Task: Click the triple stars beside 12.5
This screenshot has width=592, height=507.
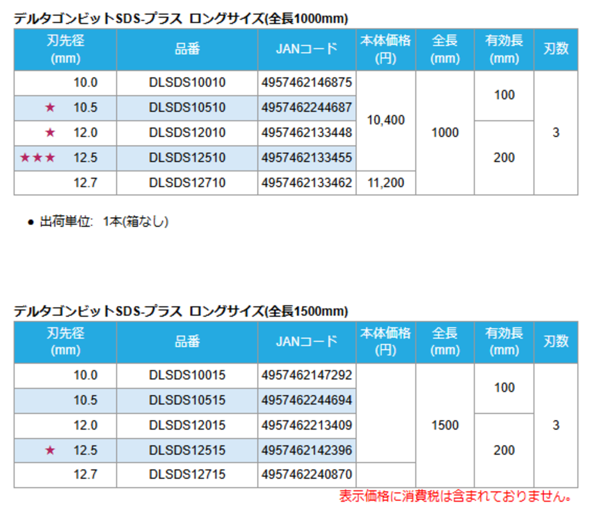Action: pos(37,158)
